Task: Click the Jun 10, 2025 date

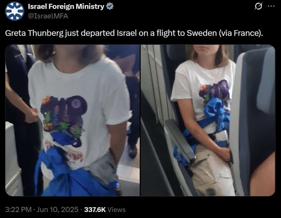Action: [58, 209]
